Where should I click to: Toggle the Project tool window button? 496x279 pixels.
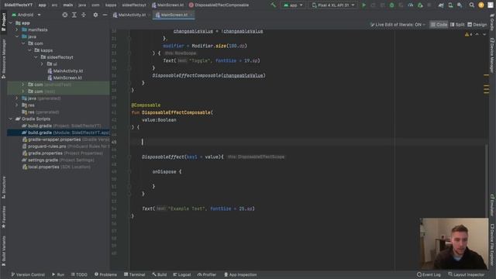coord(4,22)
